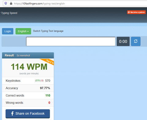Click the Switch Typing Test language text
Viewport: 147px width, 120px height.
click(48, 31)
